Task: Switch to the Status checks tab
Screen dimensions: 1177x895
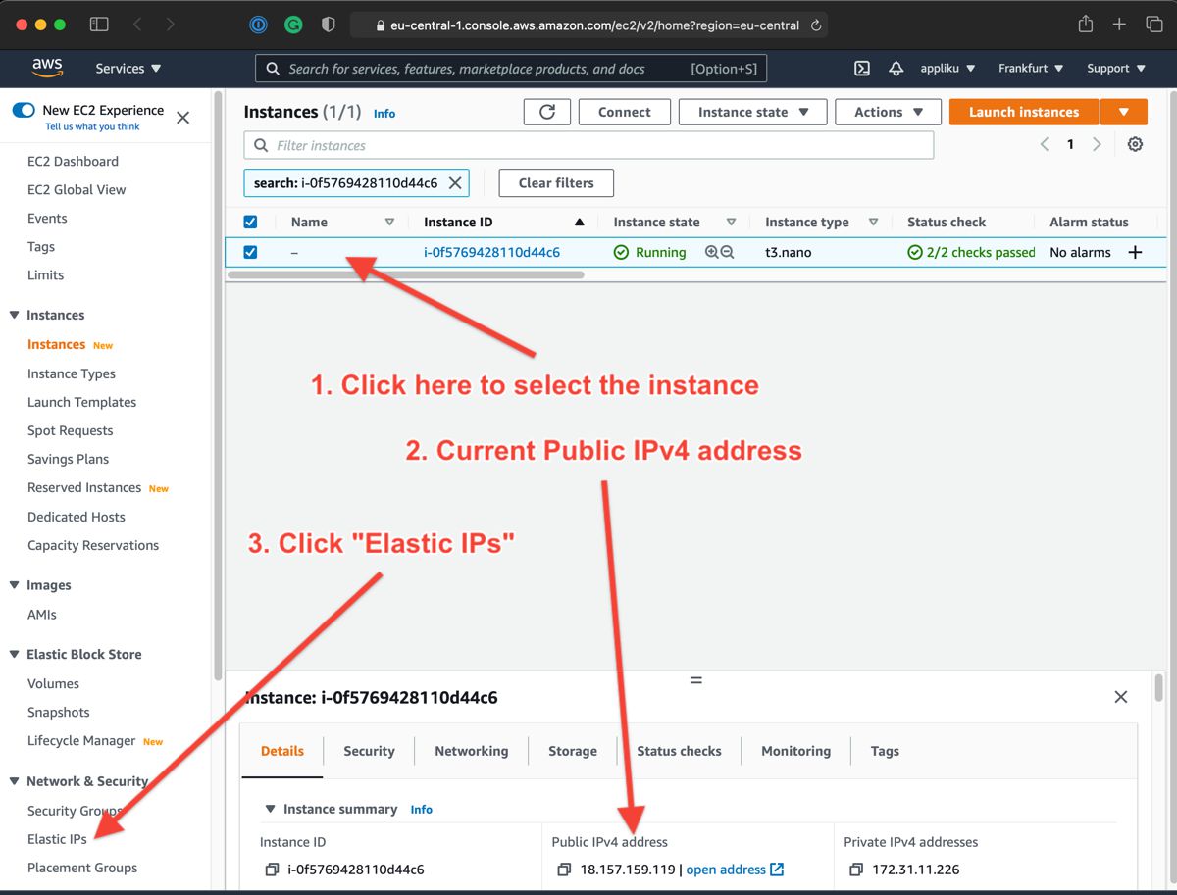Action: [679, 751]
